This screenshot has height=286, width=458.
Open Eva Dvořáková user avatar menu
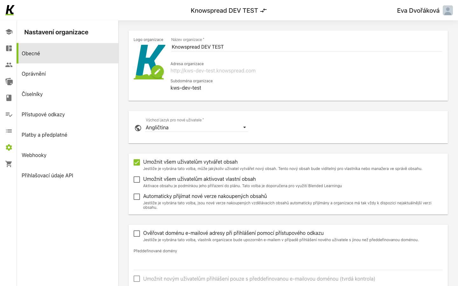point(448,10)
